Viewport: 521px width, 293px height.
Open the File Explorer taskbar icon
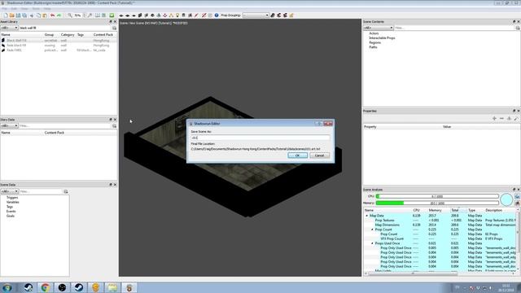point(112,287)
